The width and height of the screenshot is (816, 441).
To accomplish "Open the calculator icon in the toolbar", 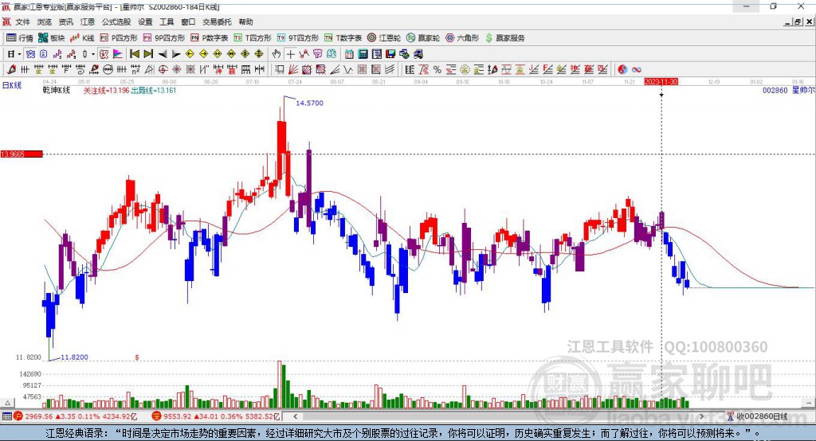I will coord(363,53).
